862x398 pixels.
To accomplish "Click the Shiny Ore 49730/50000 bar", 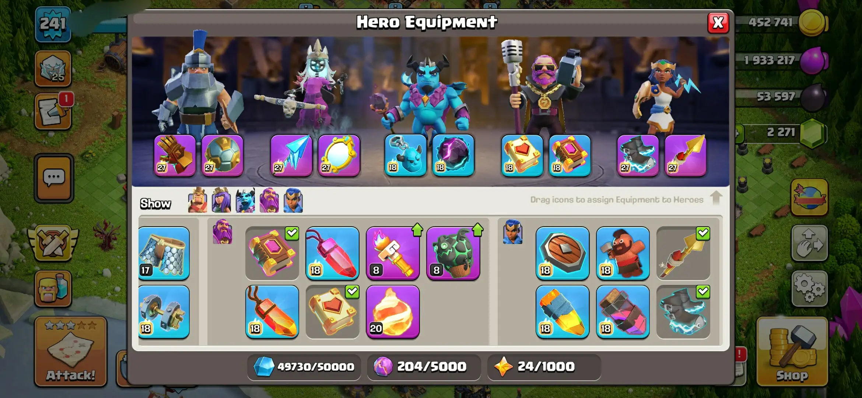I will point(304,367).
